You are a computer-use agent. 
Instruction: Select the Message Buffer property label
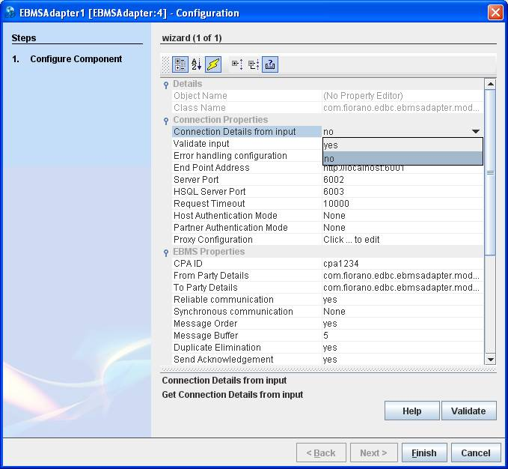click(x=206, y=336)
